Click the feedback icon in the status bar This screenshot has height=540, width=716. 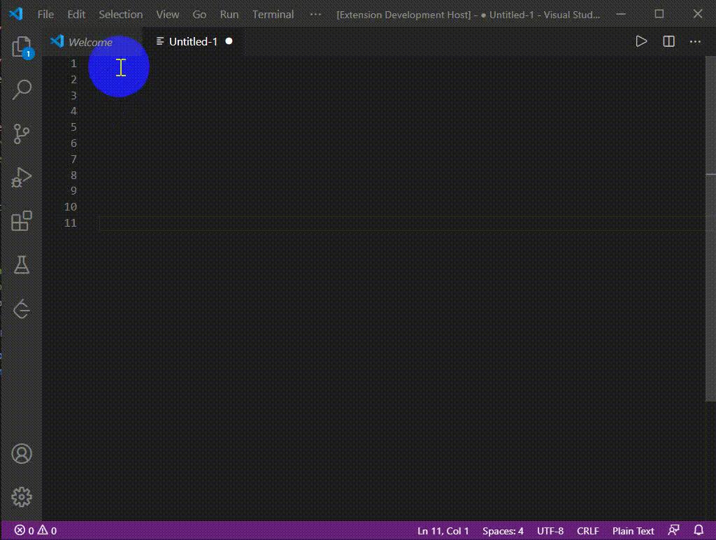(x=673, y=531)
